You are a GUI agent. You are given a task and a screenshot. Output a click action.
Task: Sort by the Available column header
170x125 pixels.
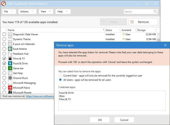128,30
